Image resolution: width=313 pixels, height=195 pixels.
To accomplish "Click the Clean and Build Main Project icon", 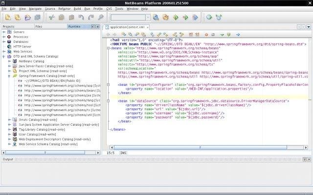I will coord(165,18).
